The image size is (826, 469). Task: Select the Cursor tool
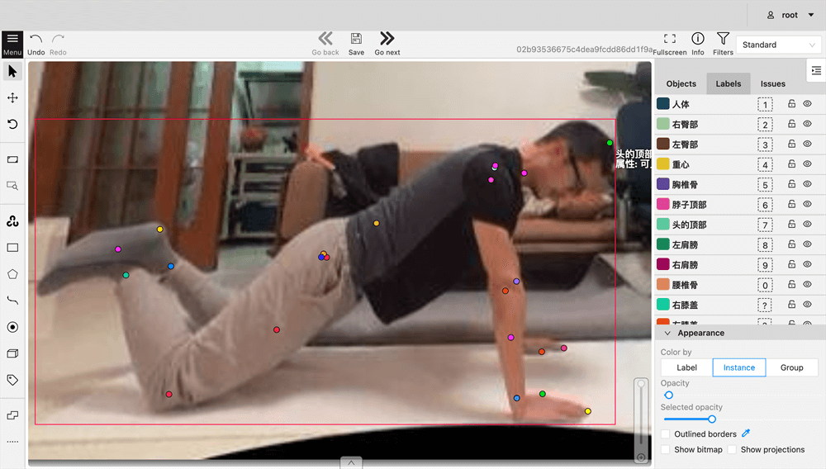click(x=12, y=71)
